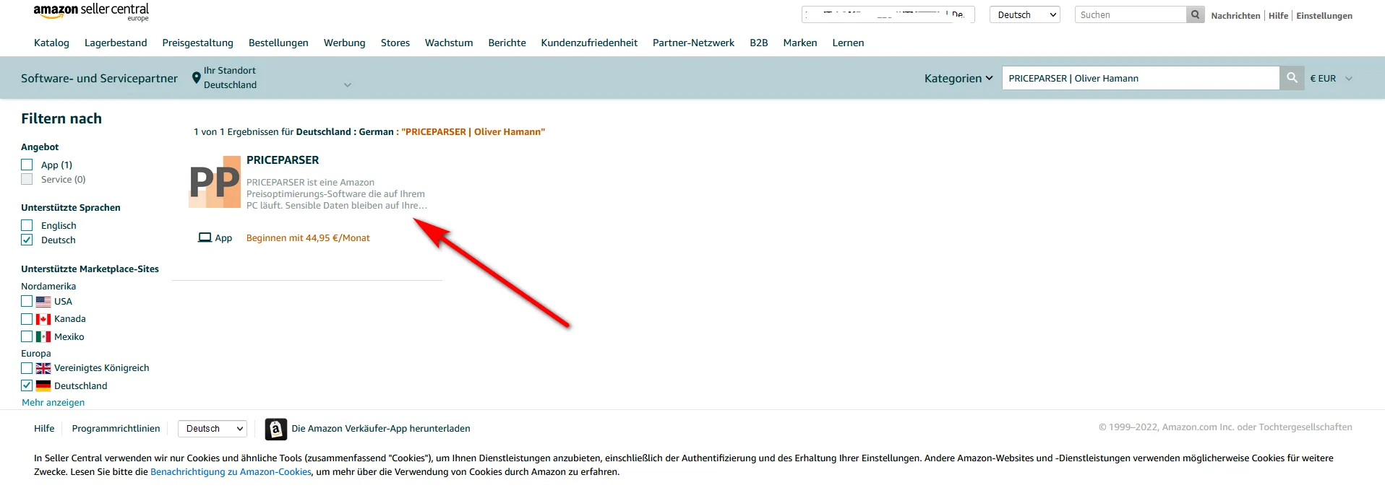Open the Kundenzufriedenheit menu

click(589, 43)
